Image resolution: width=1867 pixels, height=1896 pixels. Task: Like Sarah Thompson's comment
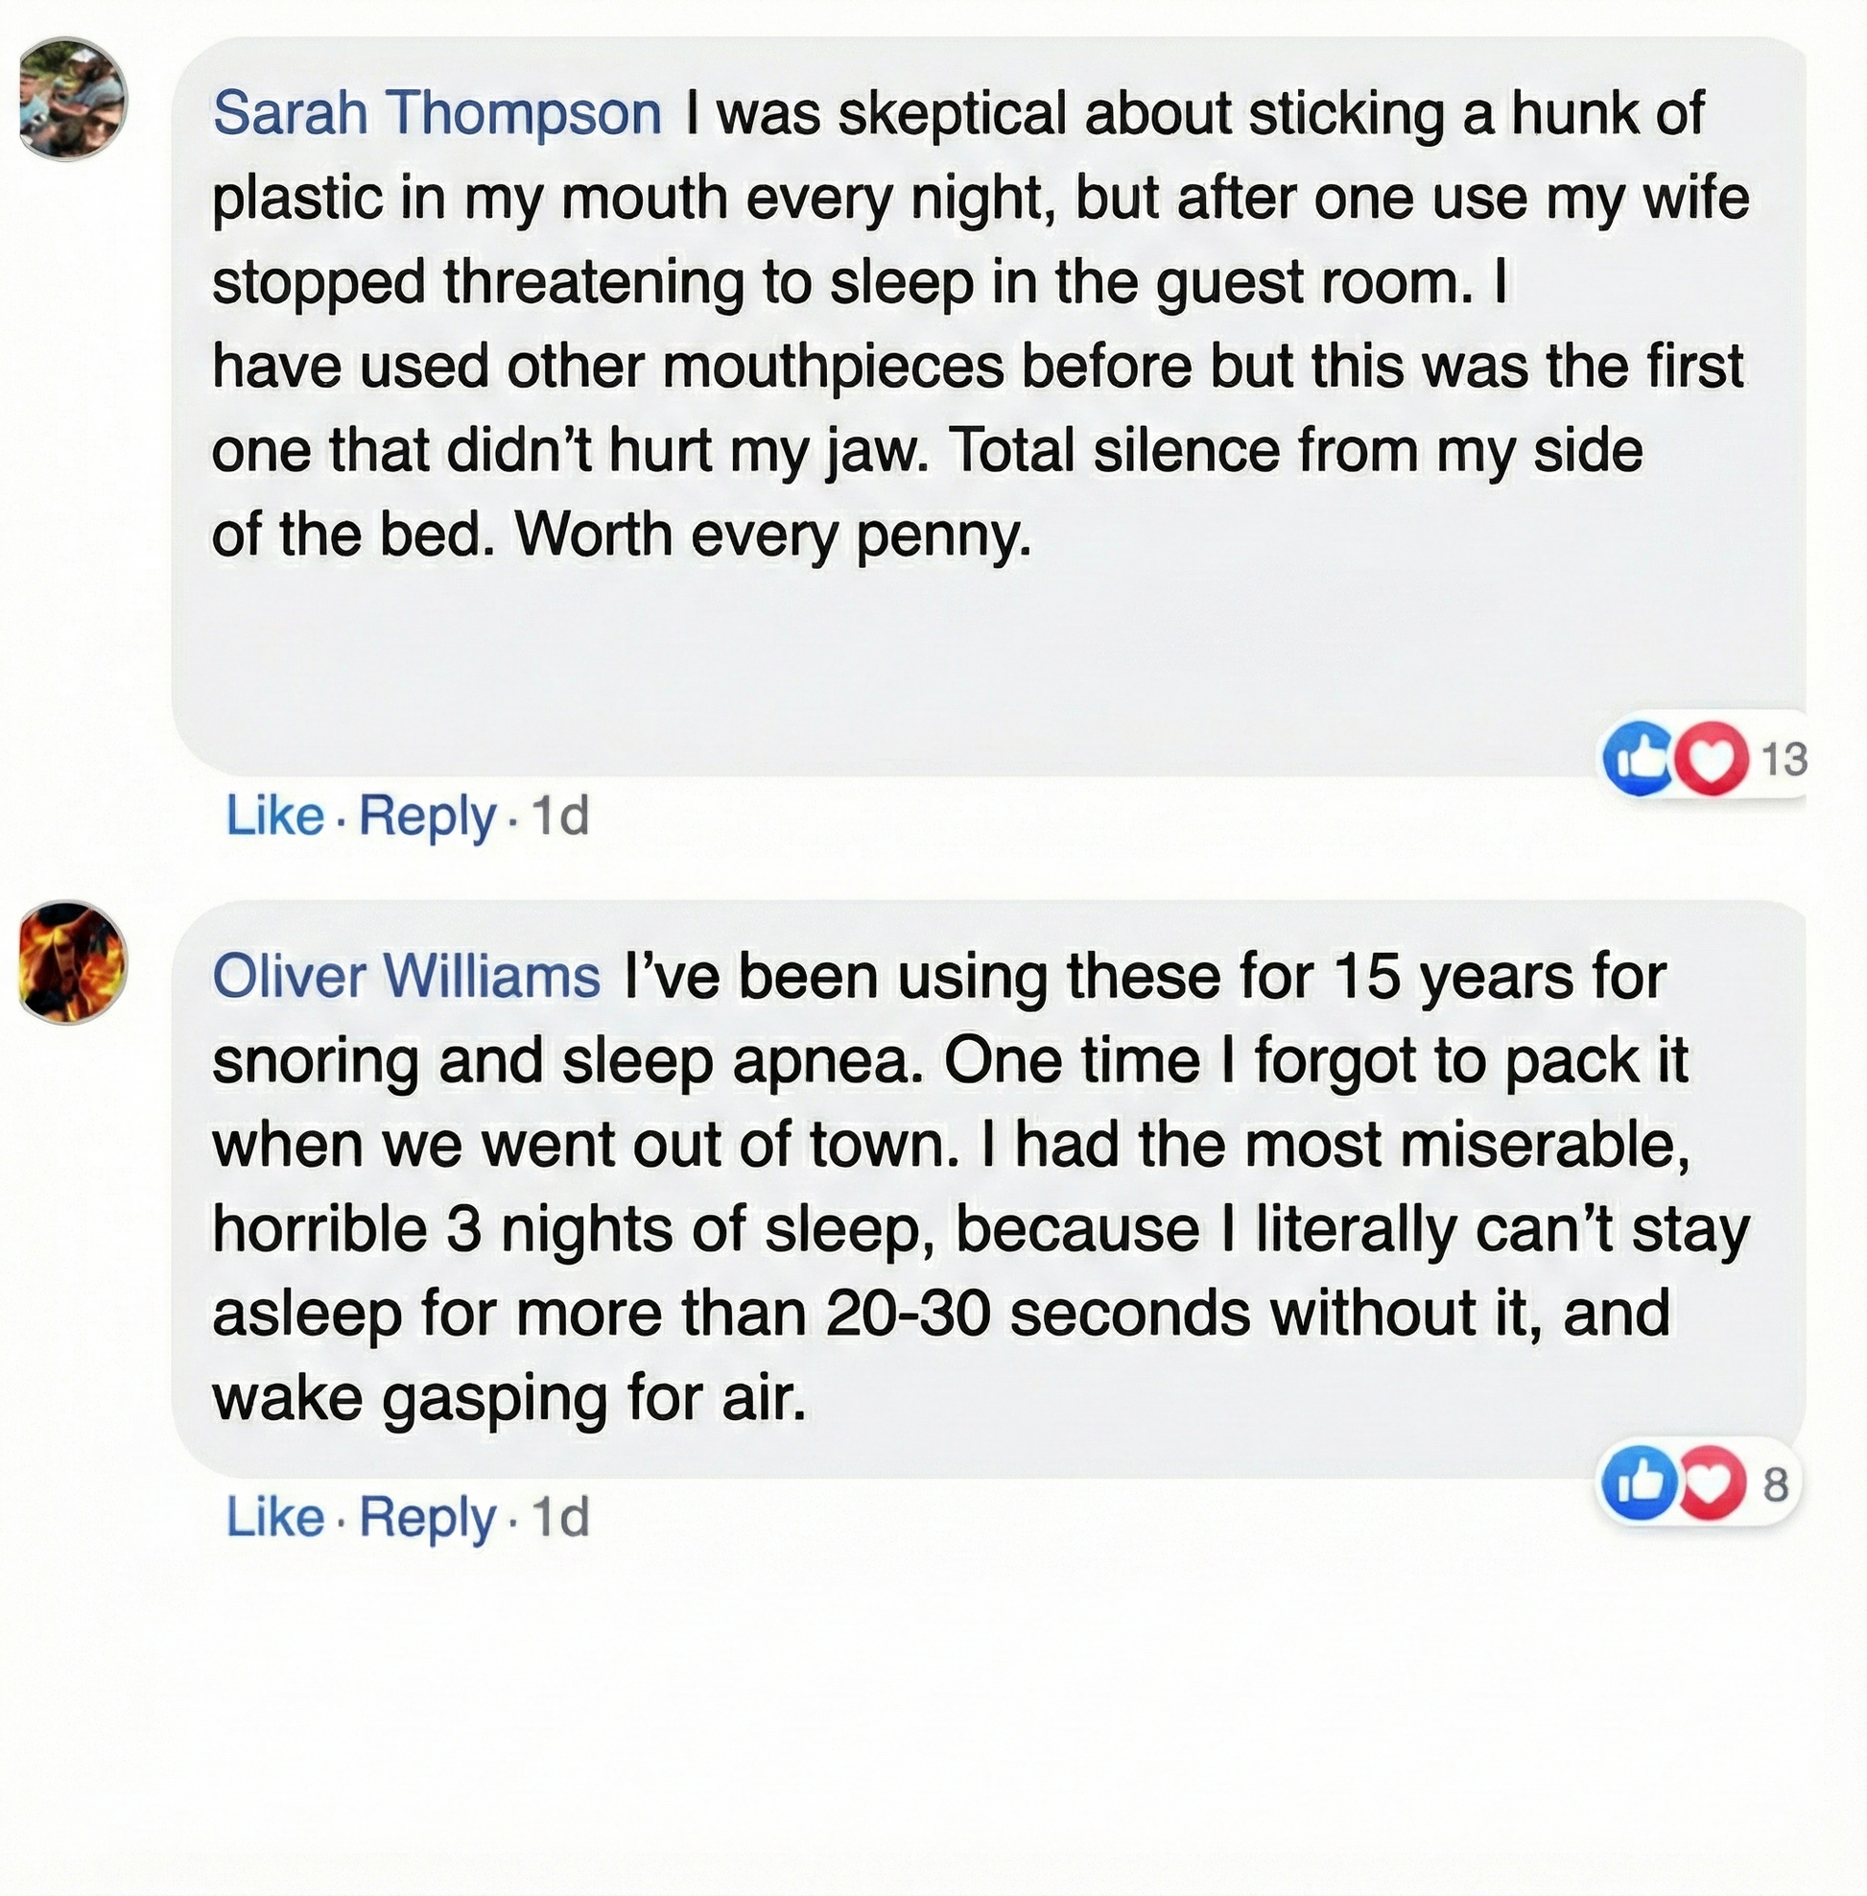coord(274,817)
